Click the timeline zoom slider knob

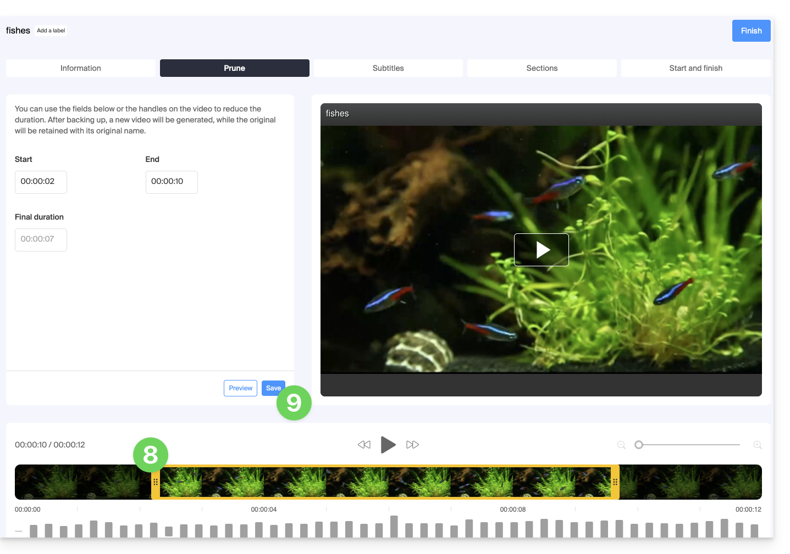click(639, 445)
